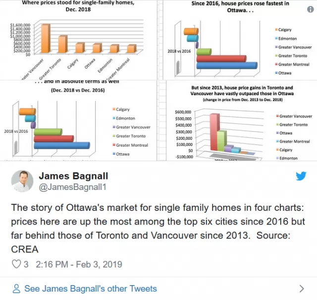
Task: Click the red Greater Vancouver legend swatch
Action: coord(277,116)
